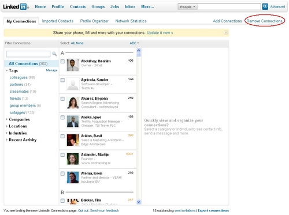
Task: Switch to Imported Contacts tab
Action: (58, 21)
